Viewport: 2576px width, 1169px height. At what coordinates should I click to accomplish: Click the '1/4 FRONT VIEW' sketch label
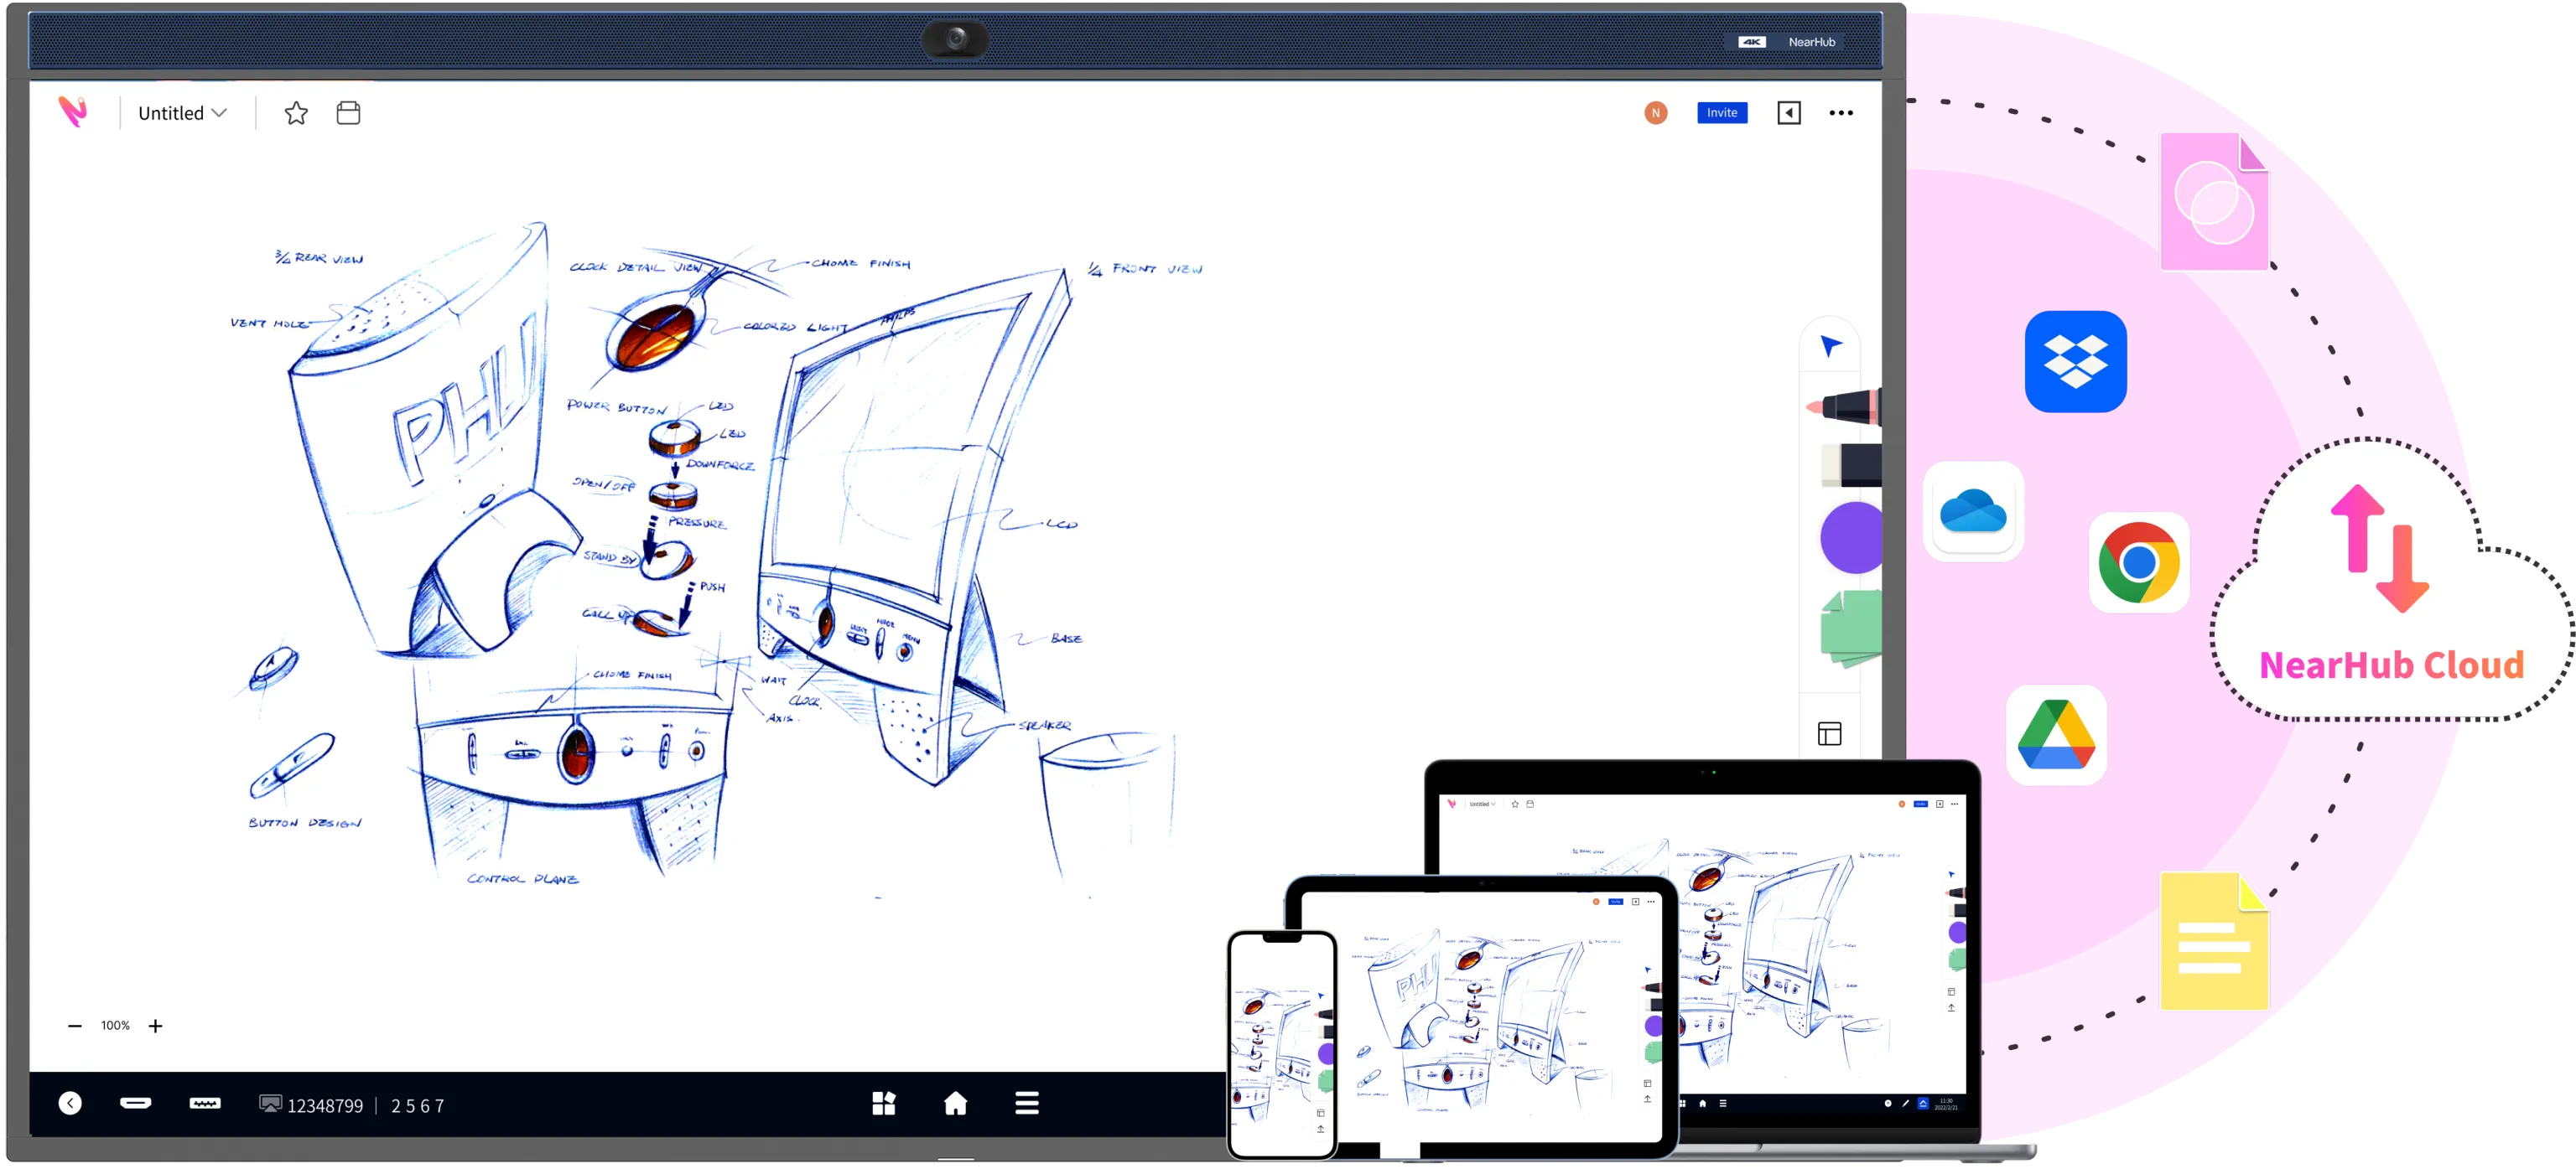coord(1145,269)
